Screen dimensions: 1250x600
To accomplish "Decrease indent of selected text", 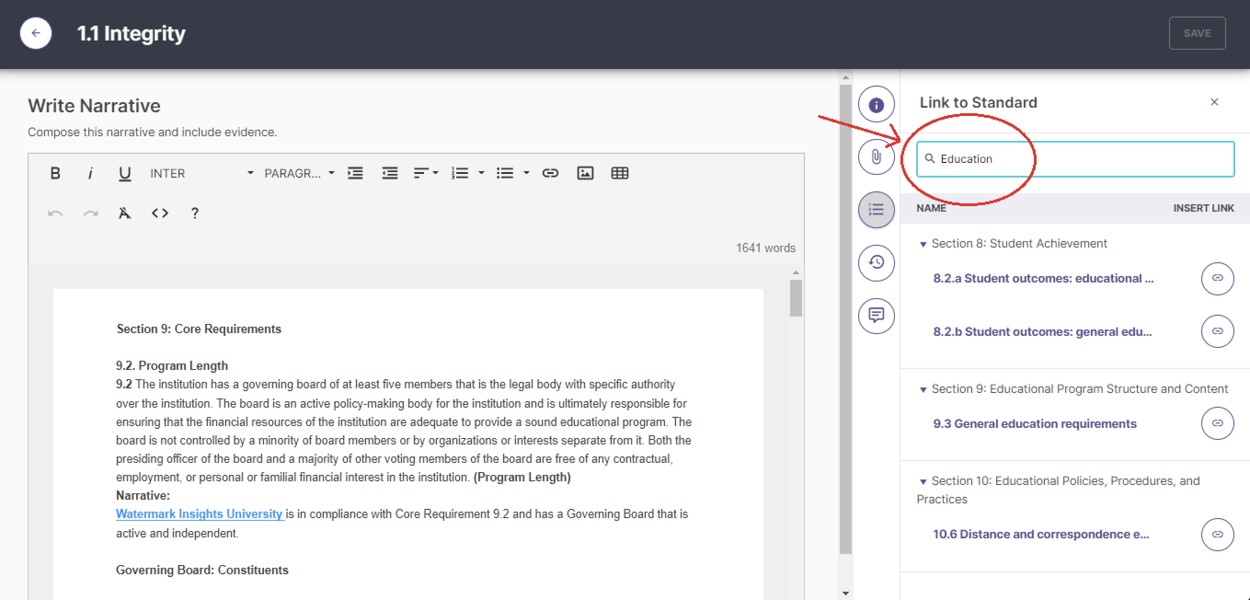I will pos(390,173).
